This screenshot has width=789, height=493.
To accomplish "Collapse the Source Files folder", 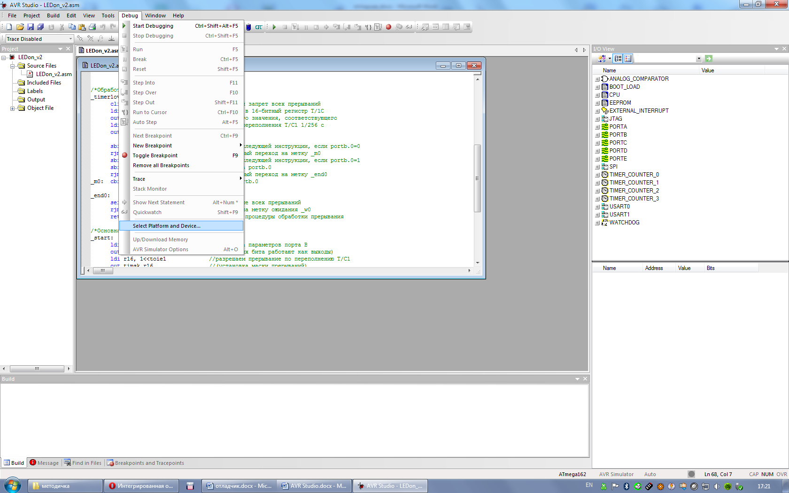I will click(12, 66).
